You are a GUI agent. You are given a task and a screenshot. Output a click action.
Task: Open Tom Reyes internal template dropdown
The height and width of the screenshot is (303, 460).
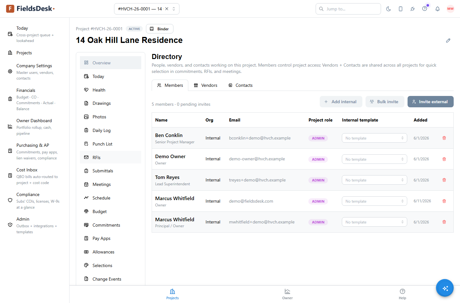point(374,180)
